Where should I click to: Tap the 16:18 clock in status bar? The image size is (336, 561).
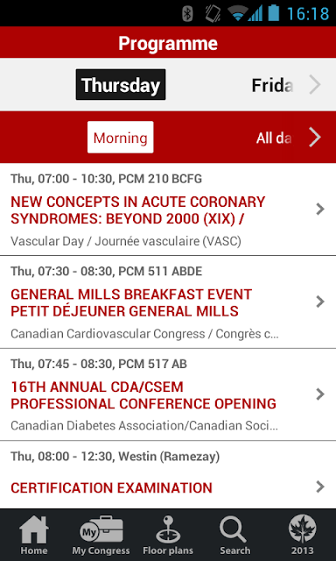tap(308, 14)
